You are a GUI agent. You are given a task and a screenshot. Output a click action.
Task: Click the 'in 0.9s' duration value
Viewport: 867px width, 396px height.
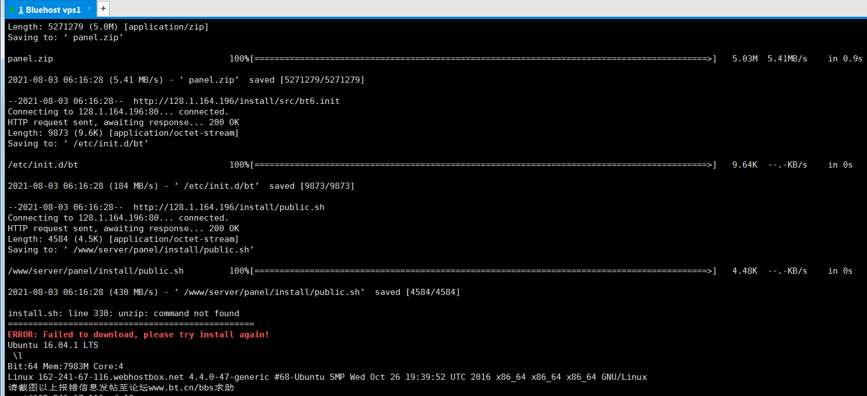coord(845,59)
